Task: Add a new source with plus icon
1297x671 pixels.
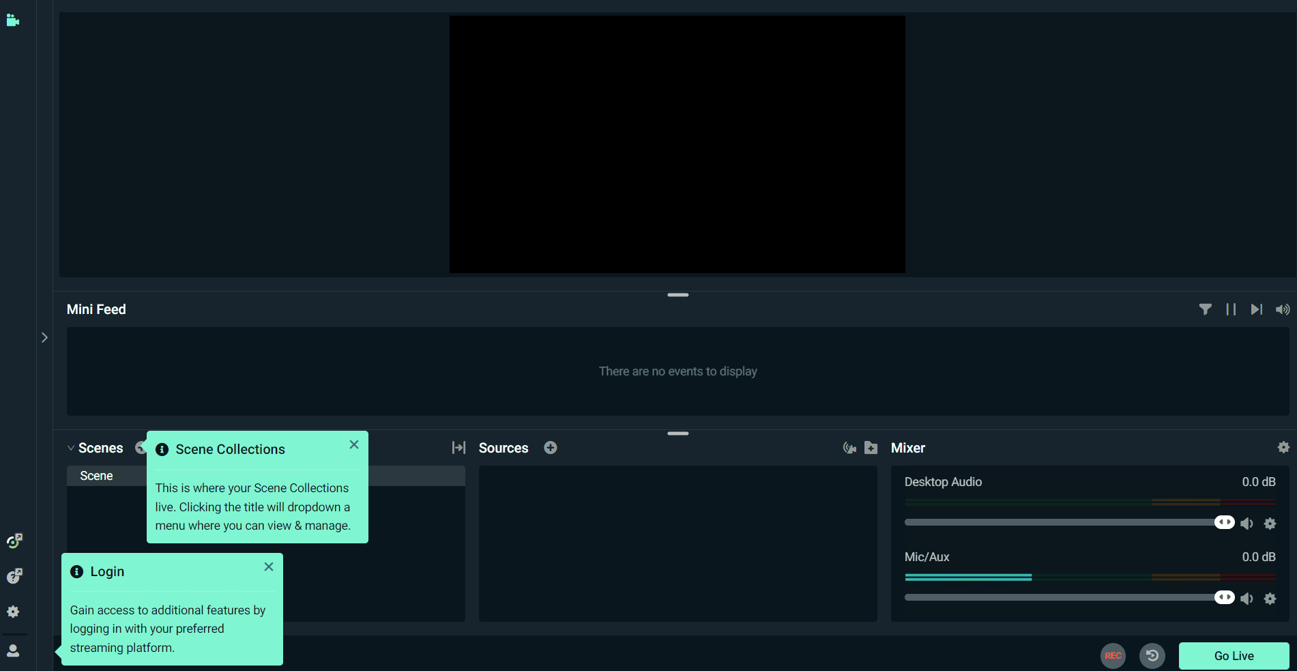Action: click(x=550, y=448)
